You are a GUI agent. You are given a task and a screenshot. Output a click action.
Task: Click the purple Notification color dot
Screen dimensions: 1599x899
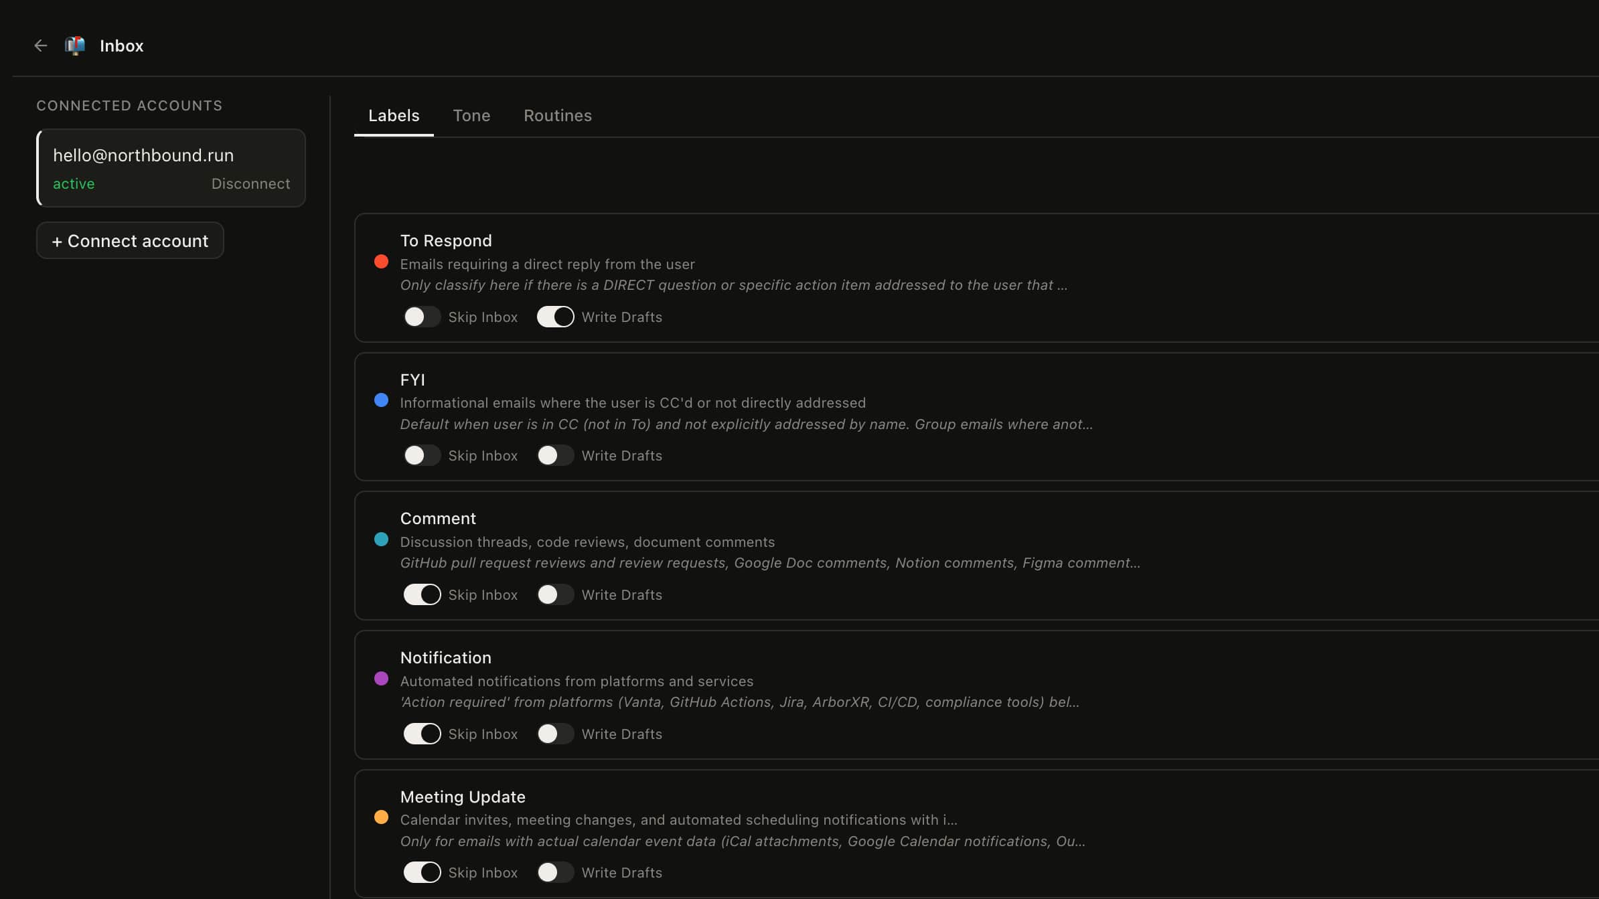pyautogui.click(x=381, y=679)
